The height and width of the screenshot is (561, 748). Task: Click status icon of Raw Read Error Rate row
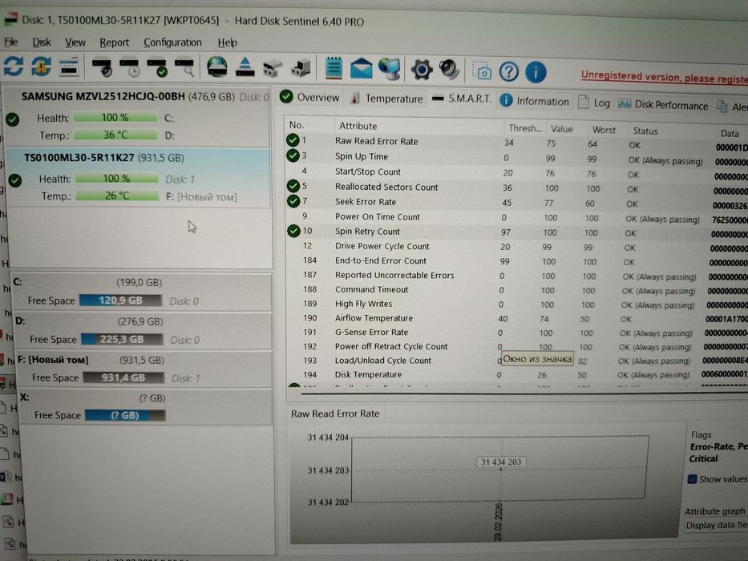point(293,140)
